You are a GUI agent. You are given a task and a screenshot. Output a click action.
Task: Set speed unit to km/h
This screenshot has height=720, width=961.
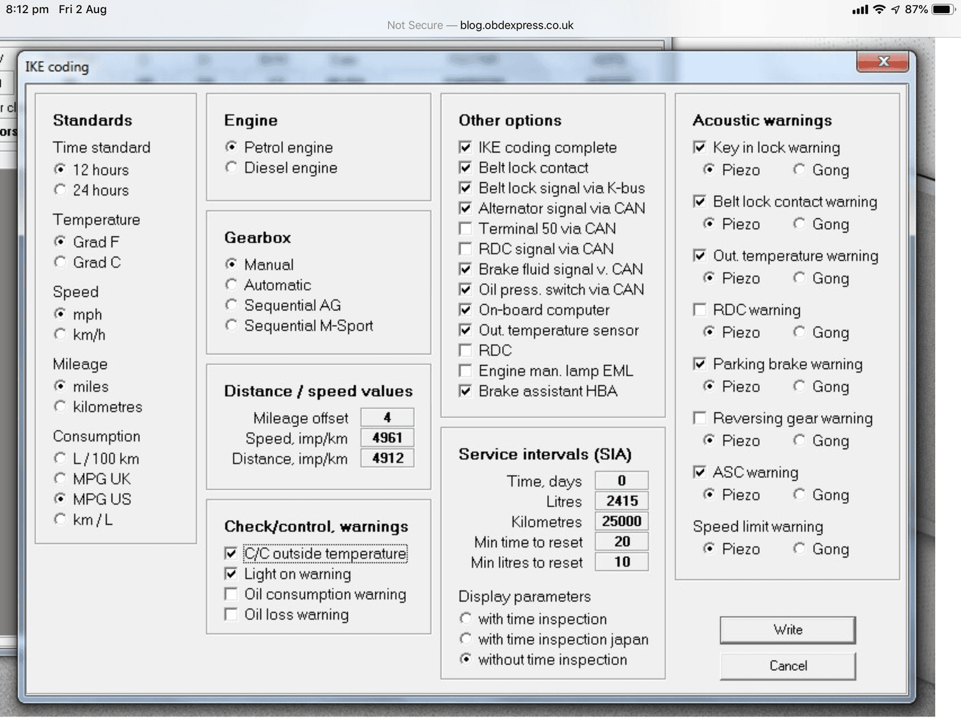pos(60,334)
